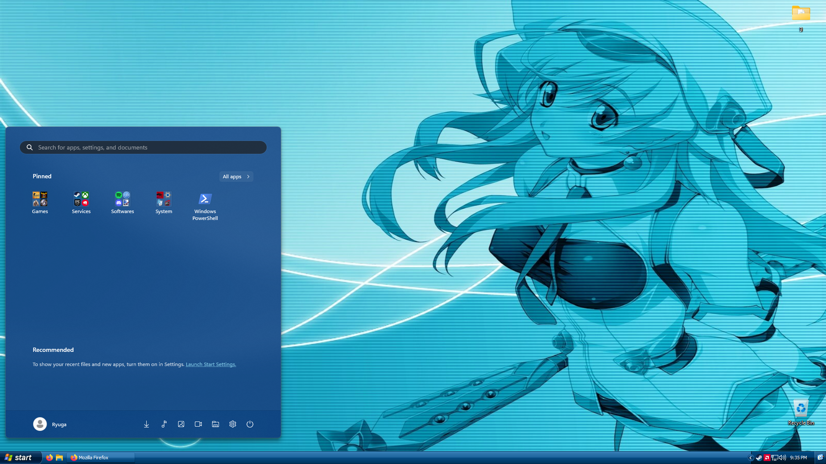Click the search magnifier icon
Screen dimensions: 826x464
[x=30, y=147]
